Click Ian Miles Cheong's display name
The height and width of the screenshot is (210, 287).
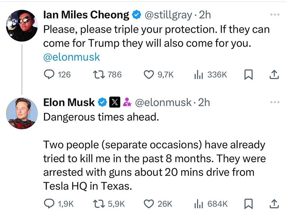point(86,15)
